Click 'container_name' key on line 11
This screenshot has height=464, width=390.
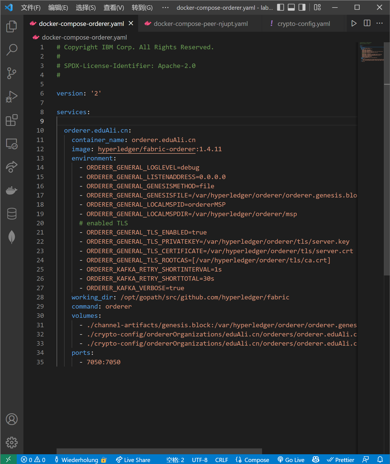pyautogui.click(x=98, y=140)
